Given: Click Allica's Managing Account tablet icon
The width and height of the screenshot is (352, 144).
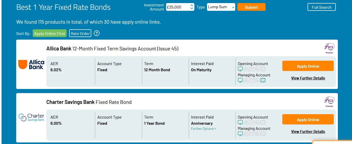Looking at the screenshot, I should click(x=263, y=80).
